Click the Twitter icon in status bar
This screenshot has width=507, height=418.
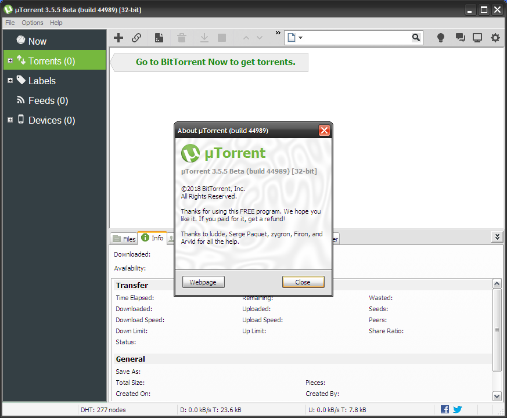pos(457,409)
